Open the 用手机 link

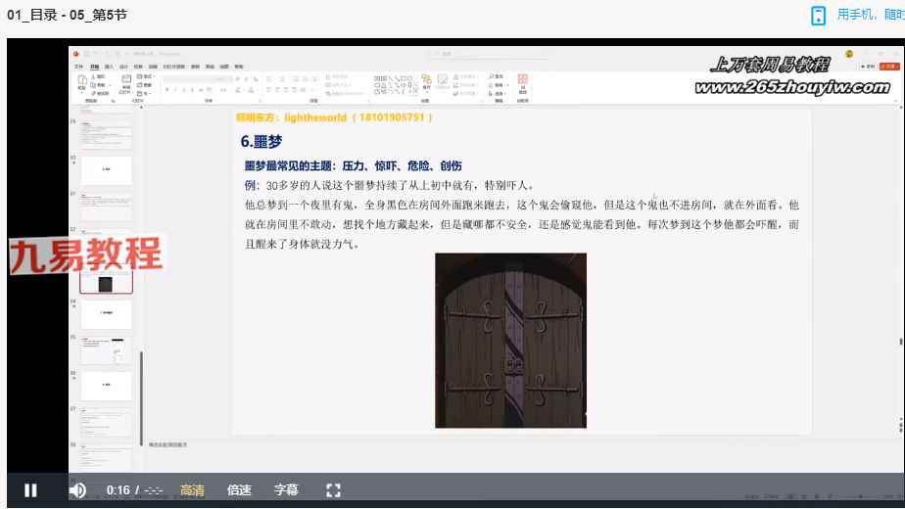pos(854,15)
